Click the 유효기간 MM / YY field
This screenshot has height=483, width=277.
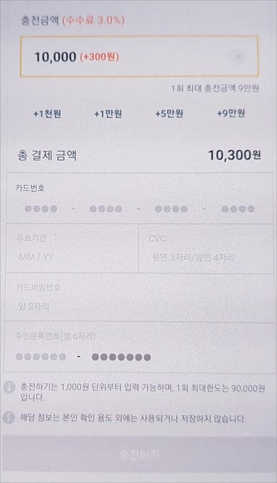coord(72,249)
